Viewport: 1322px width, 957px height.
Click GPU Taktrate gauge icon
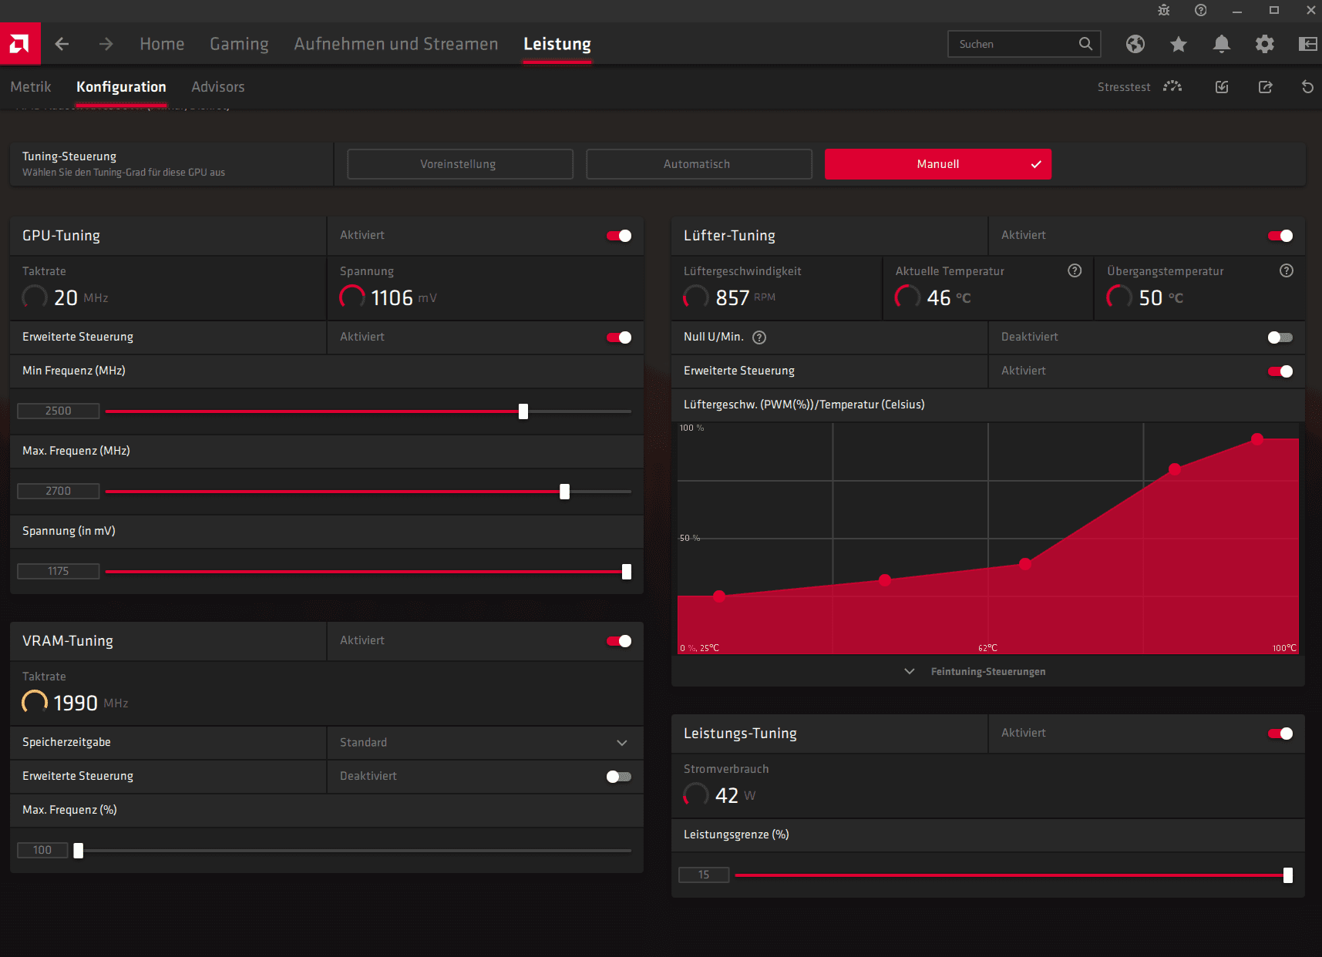click(35, 297)
